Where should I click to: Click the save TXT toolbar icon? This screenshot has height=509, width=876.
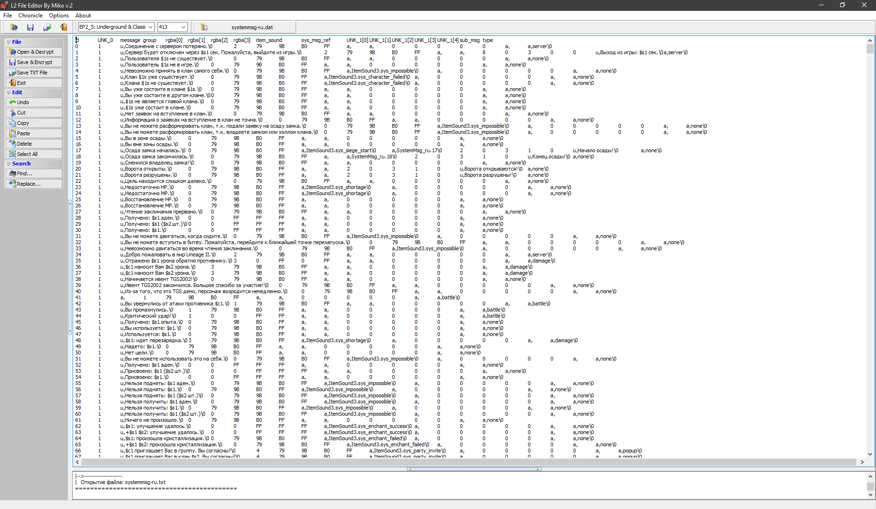point(47,27)
